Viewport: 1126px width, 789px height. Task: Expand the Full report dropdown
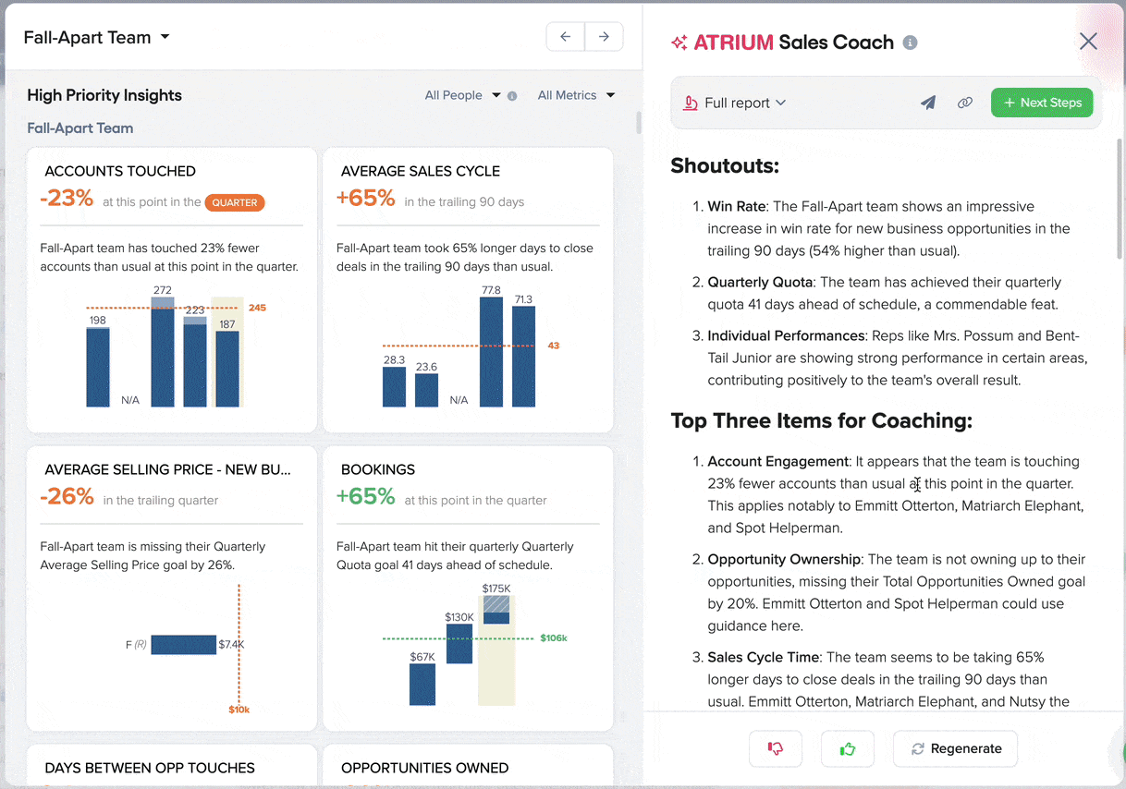click(x=744, y=103)
